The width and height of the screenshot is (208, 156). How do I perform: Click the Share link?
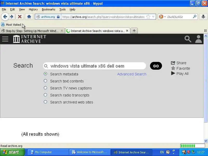click(x=179, y=63)
